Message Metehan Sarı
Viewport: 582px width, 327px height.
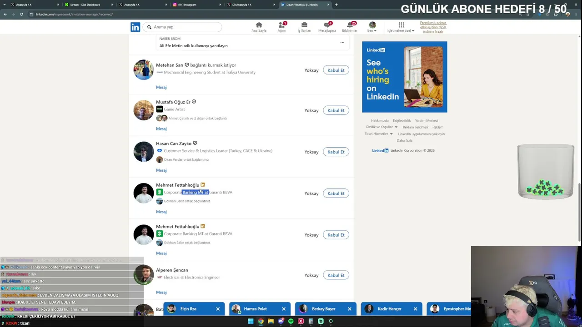161,87
